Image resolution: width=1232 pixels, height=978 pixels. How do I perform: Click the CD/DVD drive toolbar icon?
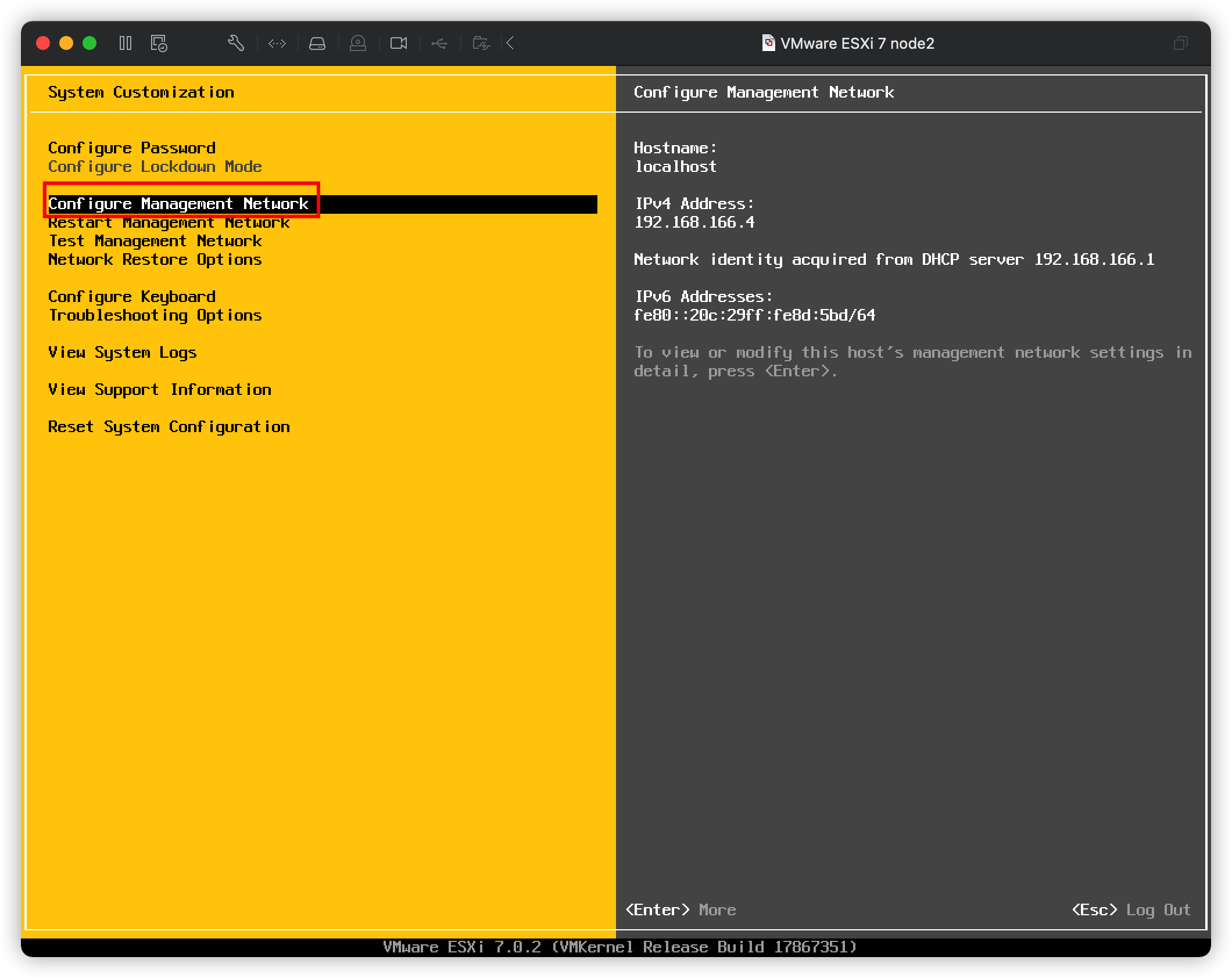click(358, 43)
